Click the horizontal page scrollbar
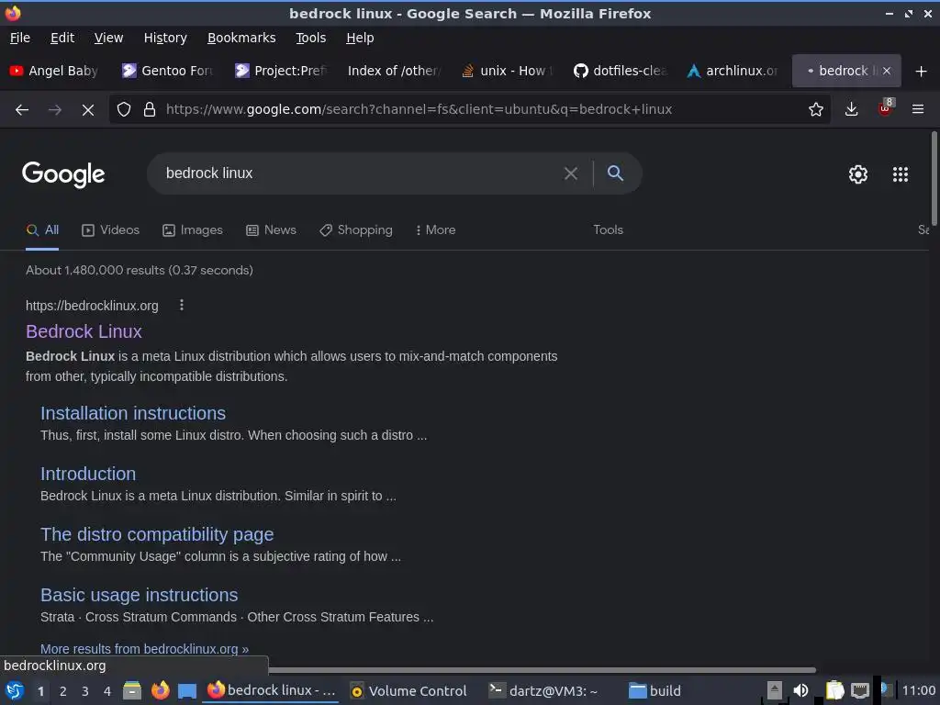940x705 pixels. [x=542, y=670]
